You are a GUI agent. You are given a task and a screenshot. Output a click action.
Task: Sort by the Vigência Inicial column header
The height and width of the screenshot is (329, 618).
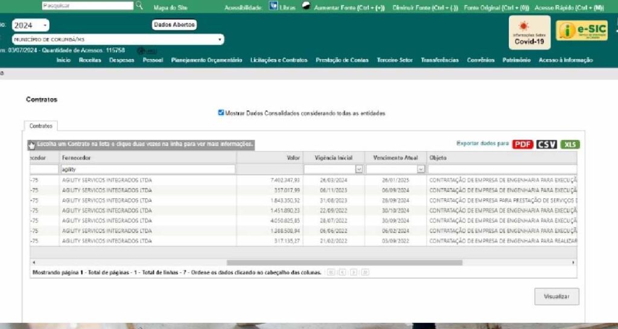[x=334, y=158]
